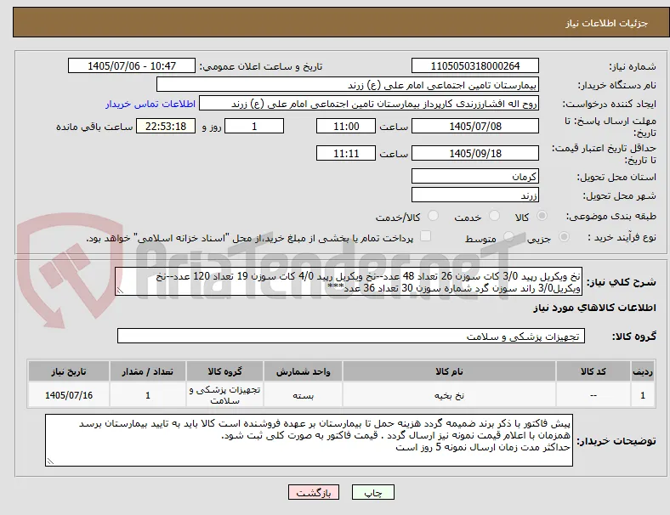
Task: Select the کالا/خدمت radio button
Action: pos(433,216)
